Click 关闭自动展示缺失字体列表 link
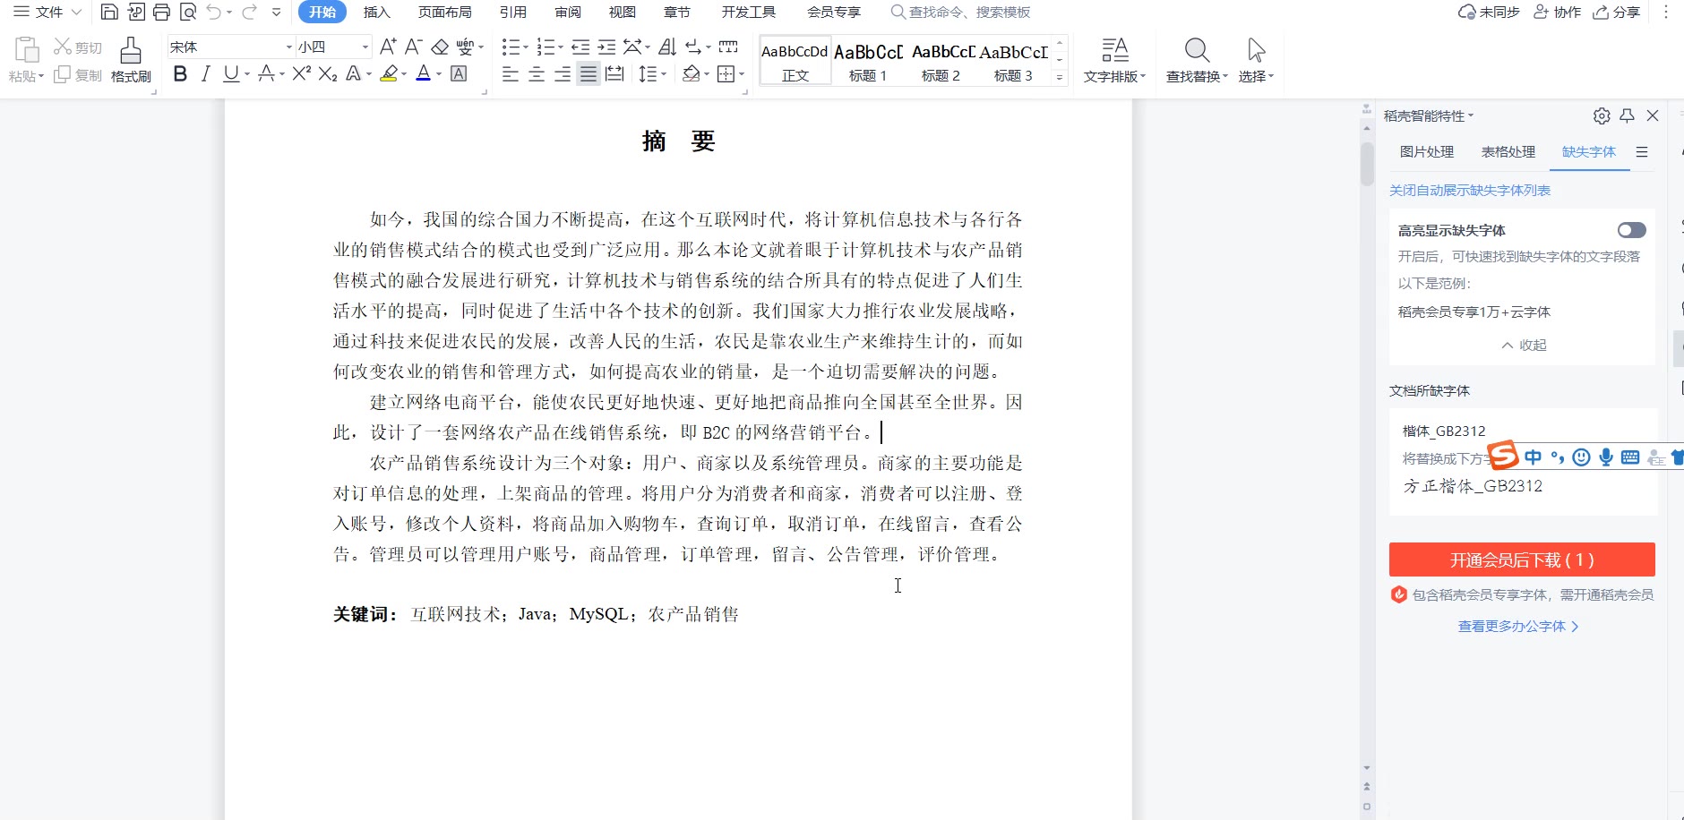 point(1470,190)
